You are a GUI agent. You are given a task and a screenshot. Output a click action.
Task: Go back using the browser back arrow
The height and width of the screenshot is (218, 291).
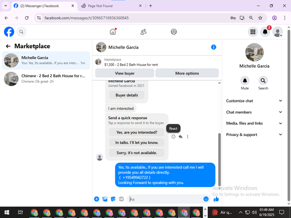pyautogui.click(x=6, y=18)
